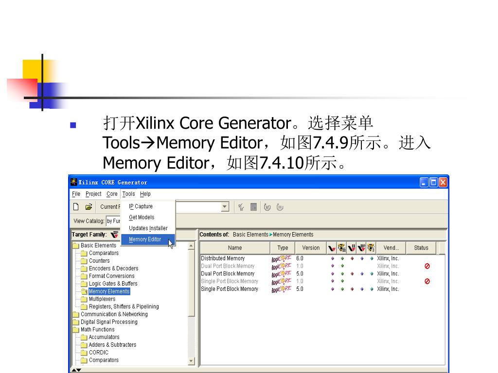Open the File menu
Viewport: 498px width, 373px height.
click(76, 194)
